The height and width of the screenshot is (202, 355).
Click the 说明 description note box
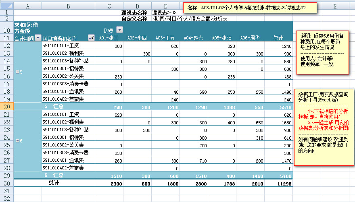click(322, 52)
